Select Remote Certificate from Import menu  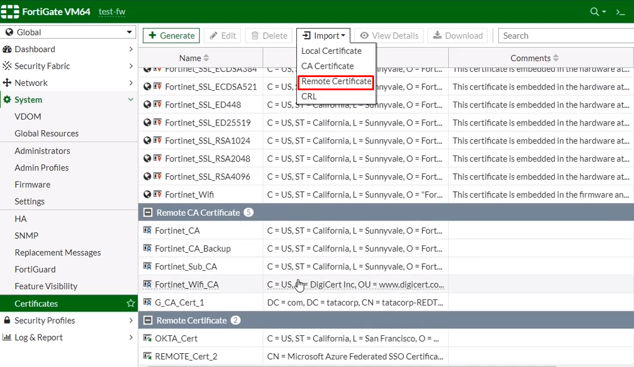[x=336, y=81]
